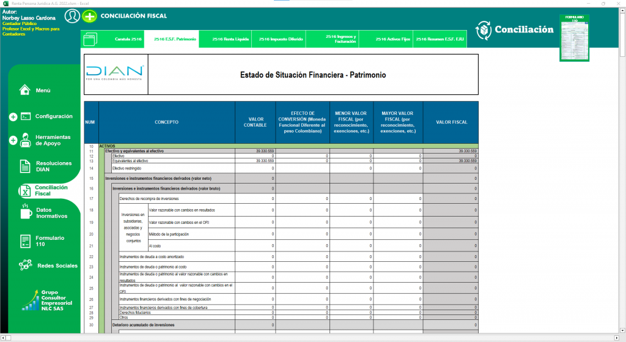Select the 2516 E.S.F. Patrimonio tab

tap(175, 39)
